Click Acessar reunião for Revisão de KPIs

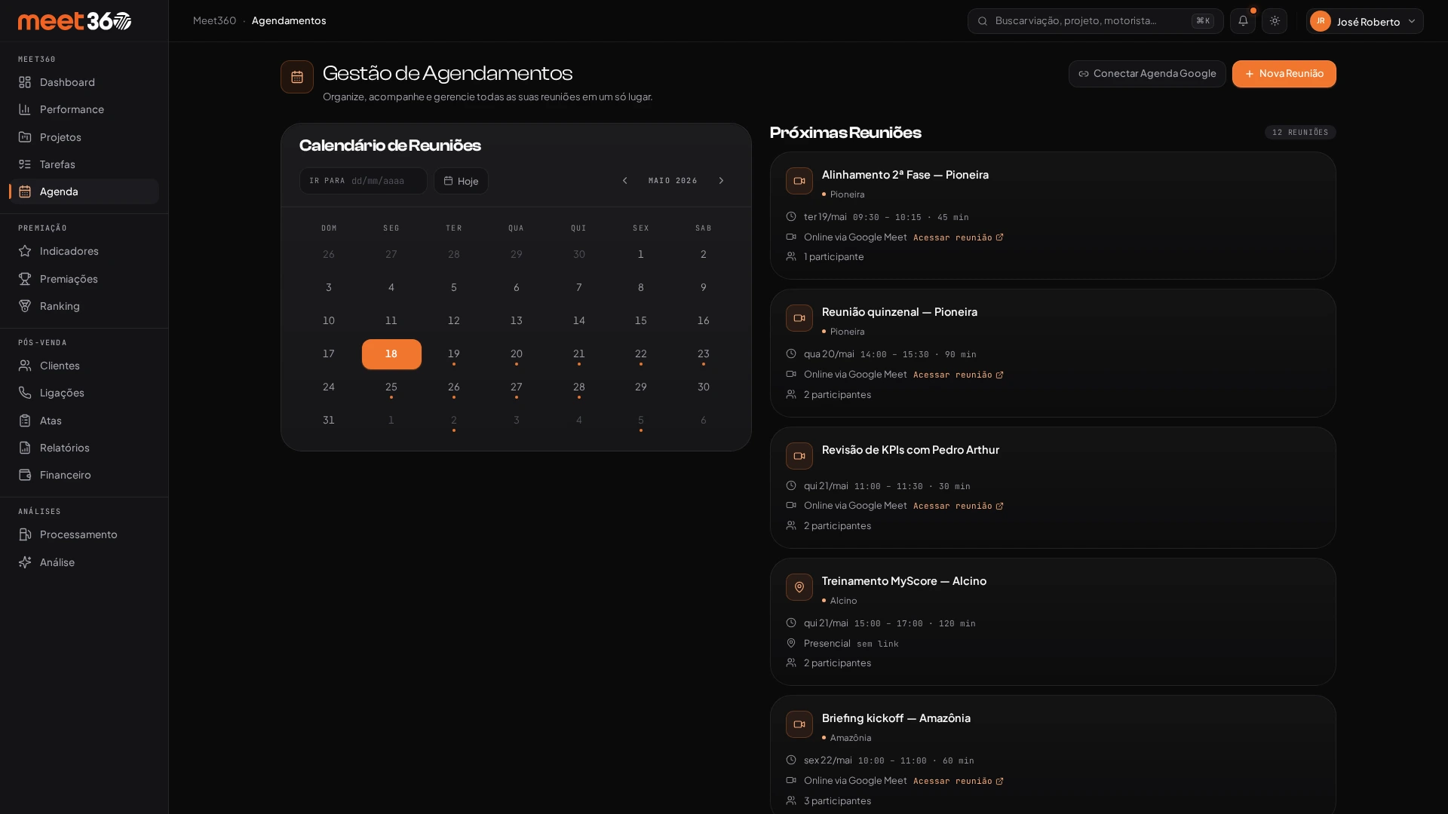pyautogui.click(x=958, y=506)
